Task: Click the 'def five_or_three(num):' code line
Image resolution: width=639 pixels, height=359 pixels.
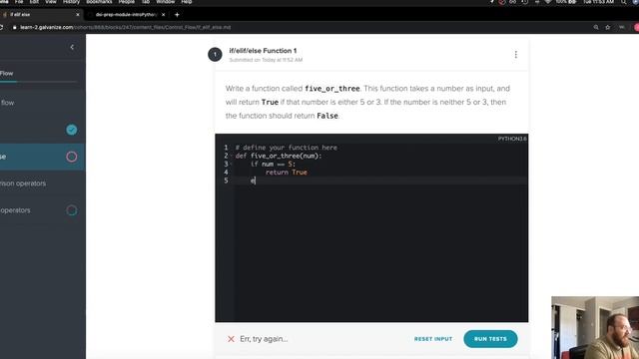Action: point(279,156)
